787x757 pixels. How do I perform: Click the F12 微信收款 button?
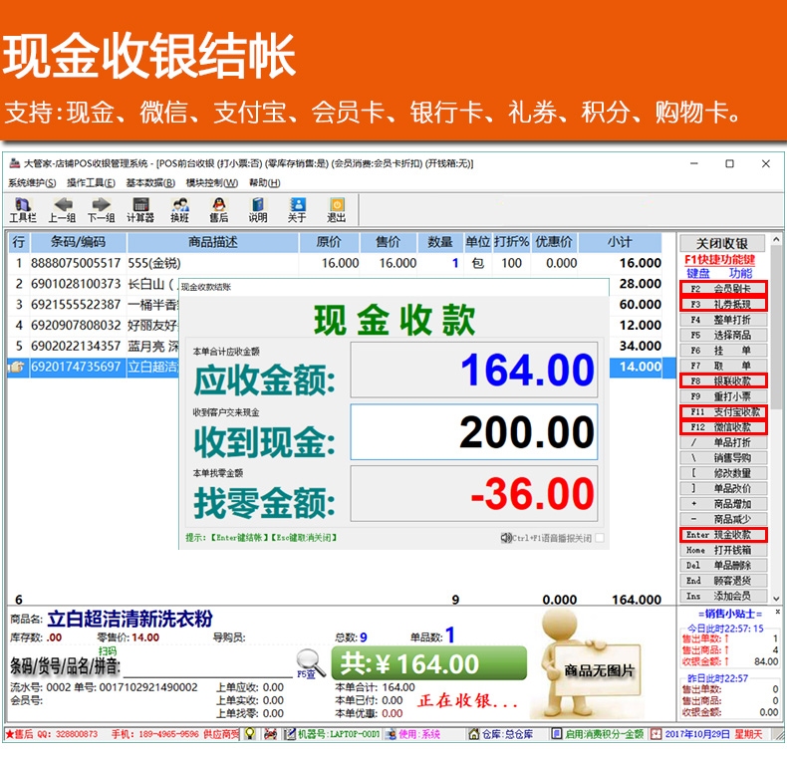pos(723,427)
